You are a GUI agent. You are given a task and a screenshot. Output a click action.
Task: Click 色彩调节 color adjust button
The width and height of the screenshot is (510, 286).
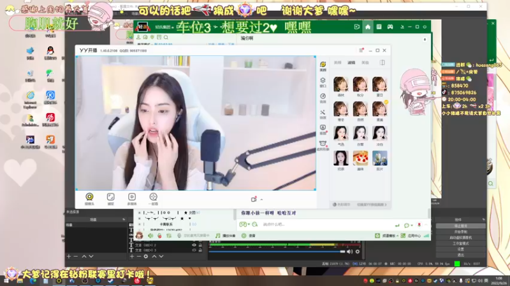point(341,205)
